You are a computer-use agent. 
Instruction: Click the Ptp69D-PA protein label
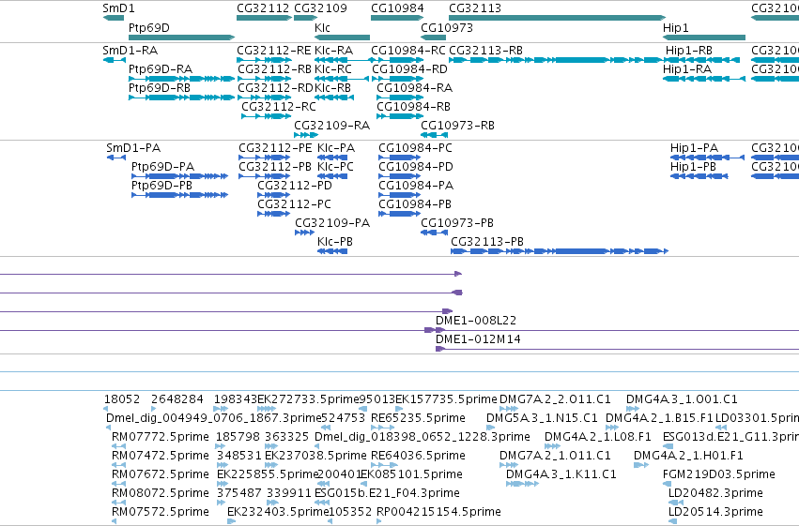pyautogui.click(x=163, y=167)
